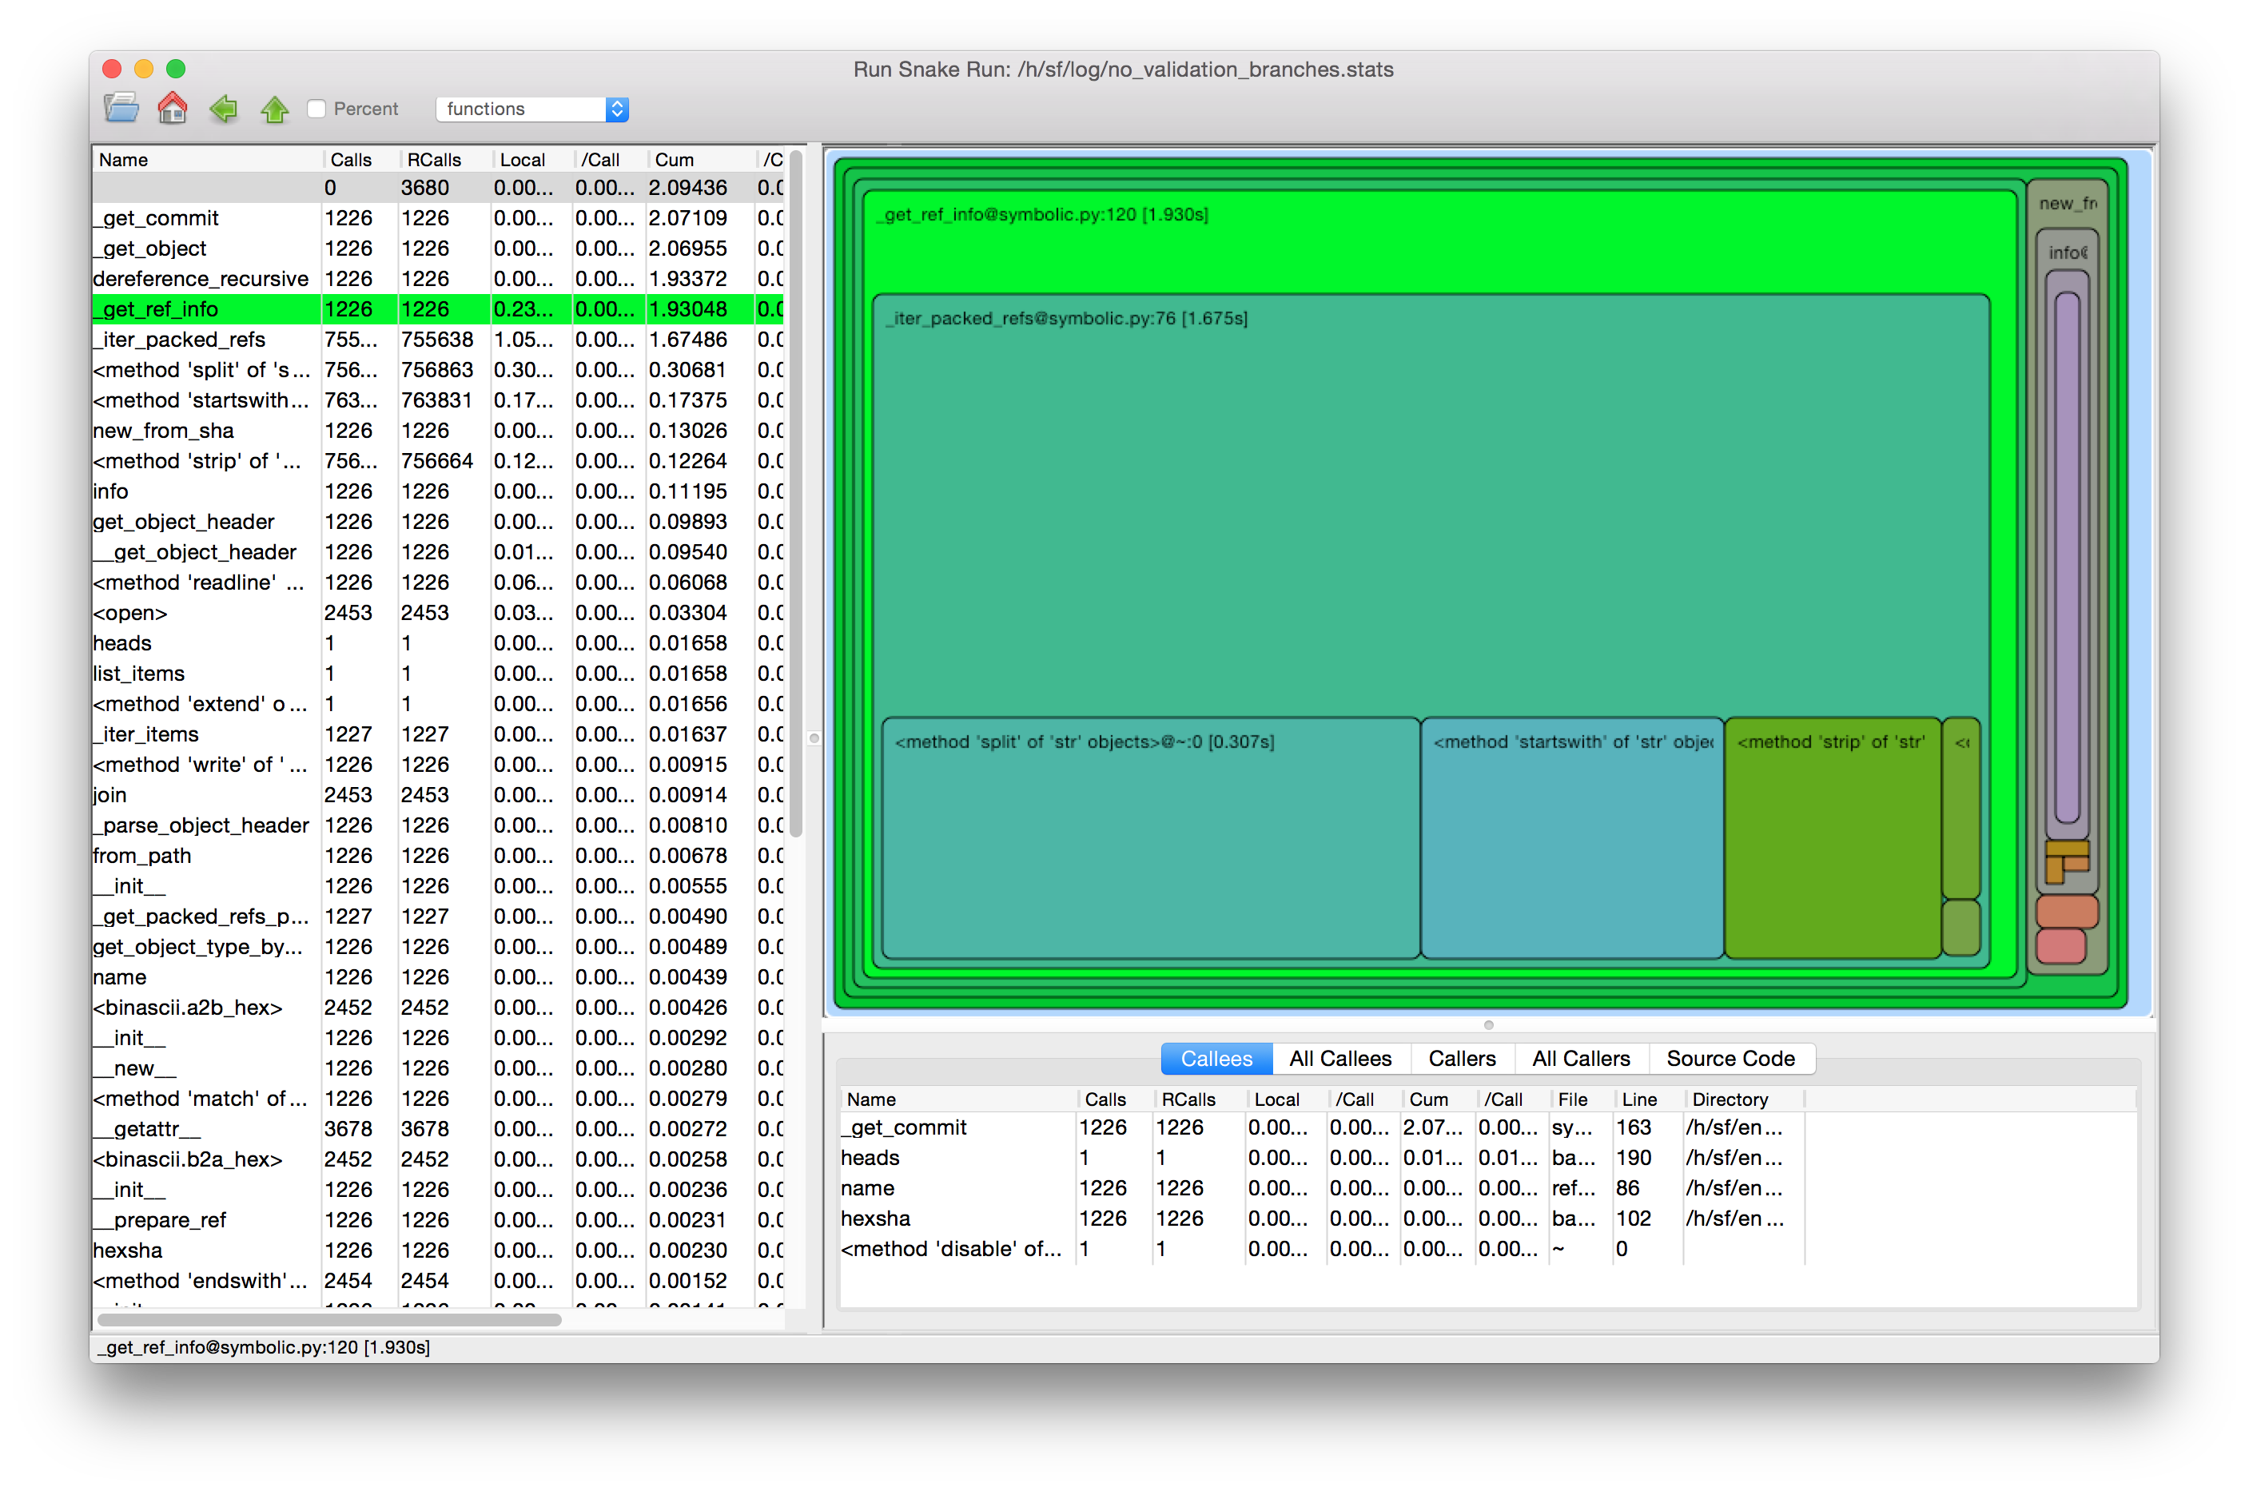Select the Callers tab
The width and height of the screenshot is (2249, 1491).
[1461, 1059]
